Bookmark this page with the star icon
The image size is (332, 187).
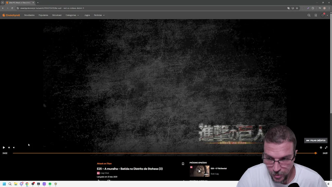point(297,8)
